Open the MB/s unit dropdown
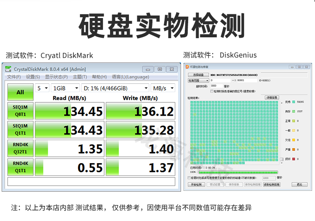315x221 pixels. 163,88
